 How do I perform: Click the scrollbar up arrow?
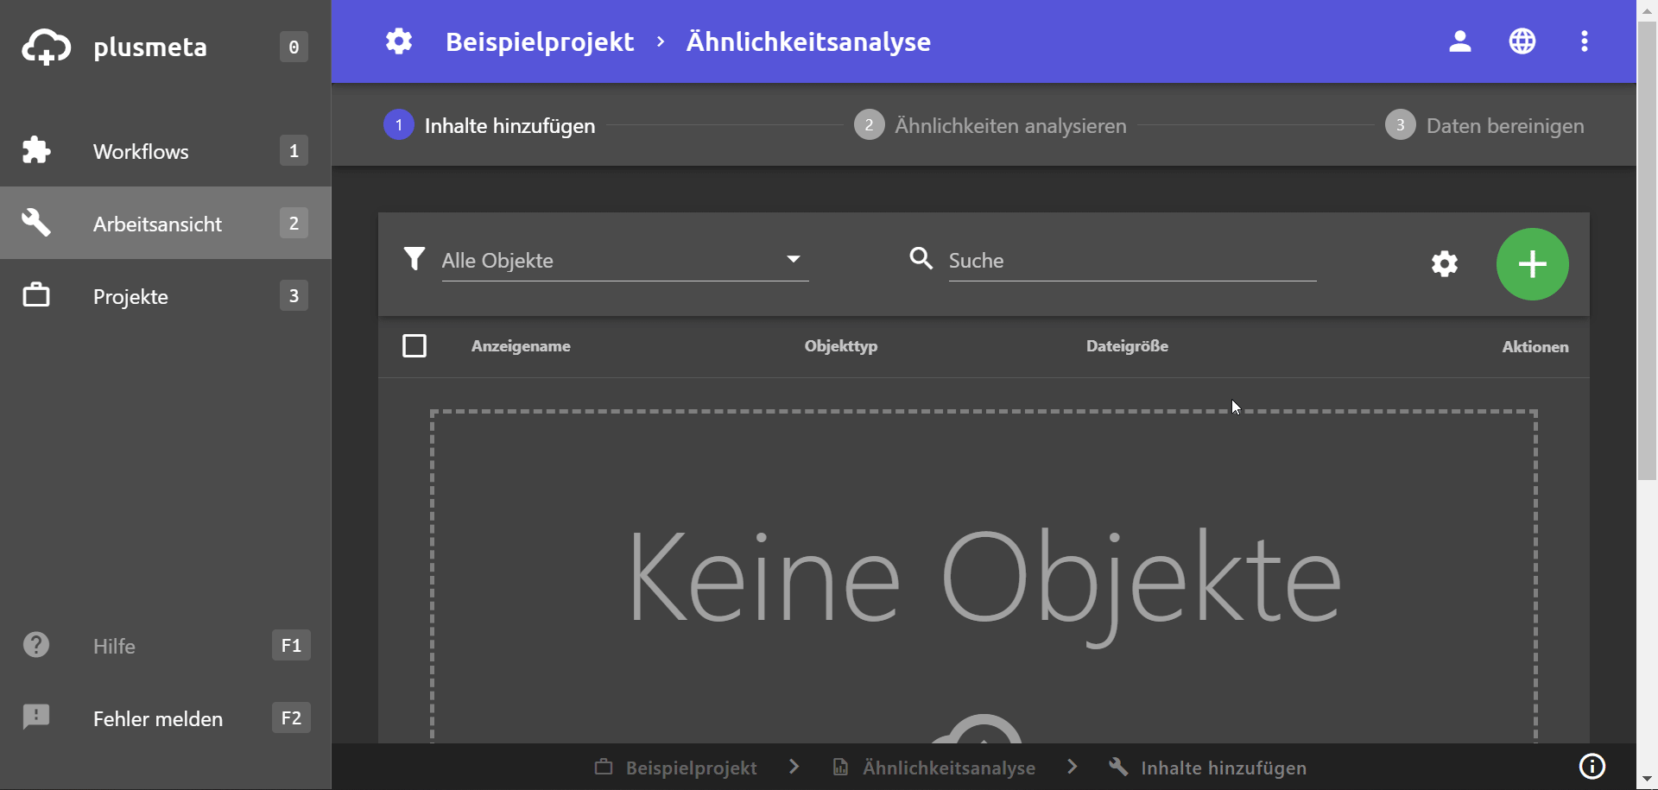point(1647,9)
